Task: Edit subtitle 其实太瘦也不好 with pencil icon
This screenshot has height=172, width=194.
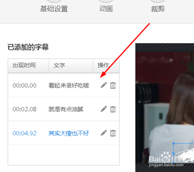Action: coord(104,133)
